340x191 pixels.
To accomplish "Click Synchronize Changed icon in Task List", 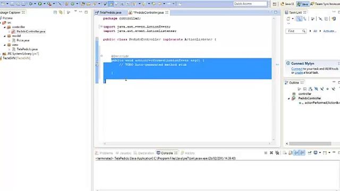I will pyautogui.click(x=334, y=19).
